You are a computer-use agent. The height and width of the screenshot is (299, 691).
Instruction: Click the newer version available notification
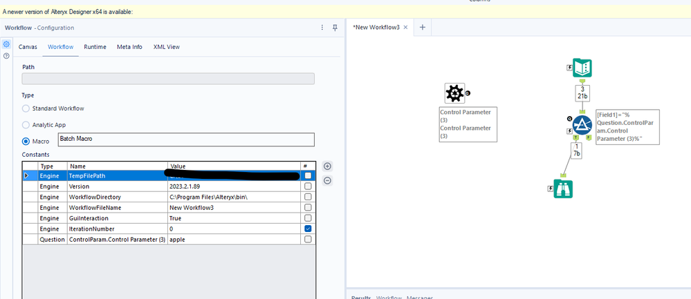68,12
